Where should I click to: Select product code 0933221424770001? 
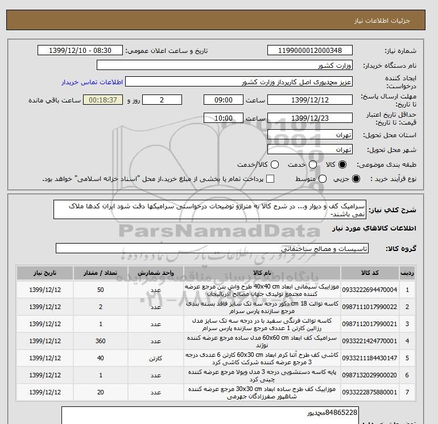[370, 341]
